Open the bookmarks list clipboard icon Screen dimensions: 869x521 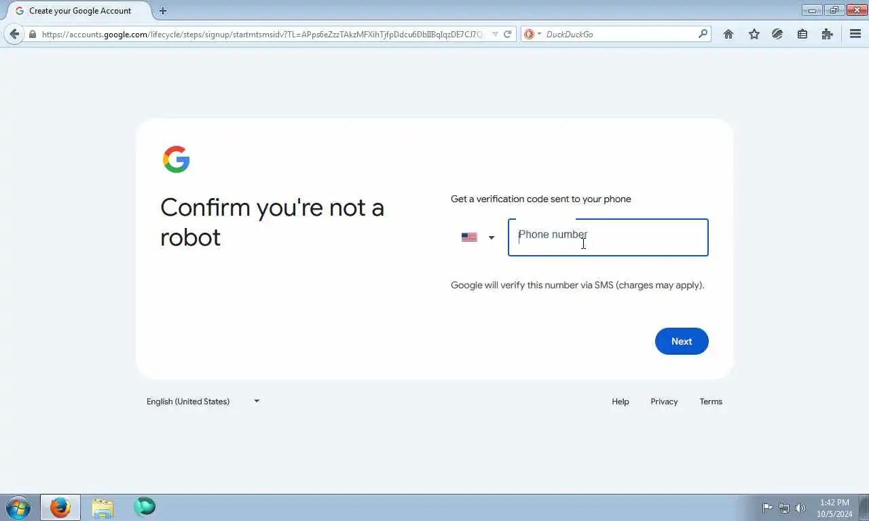click(x=802, y=34)
